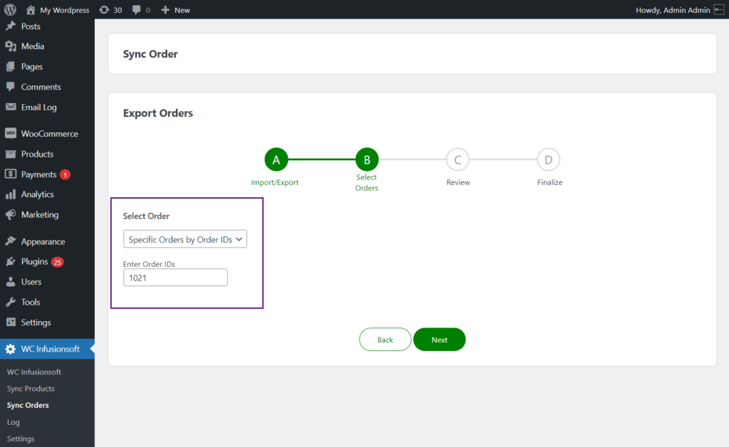Click the Plugins plug icon
This screenshot has width=729, height=447.
[11, 262]
